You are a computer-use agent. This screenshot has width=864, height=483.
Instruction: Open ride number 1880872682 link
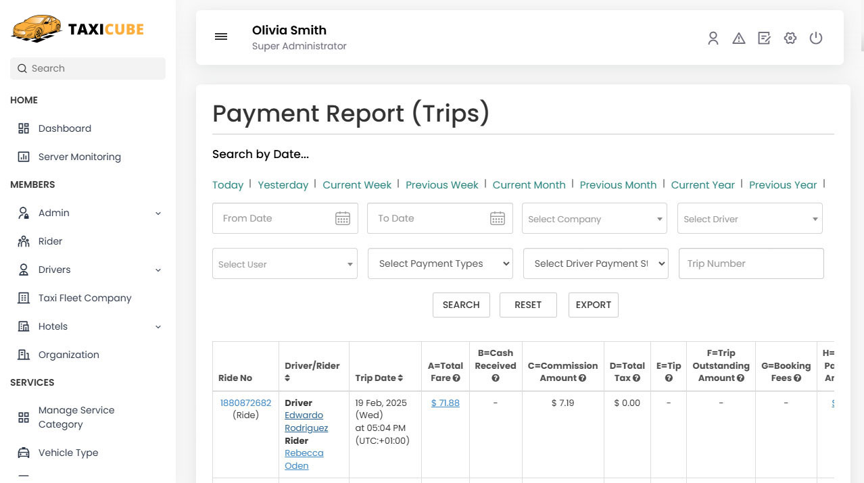(245, 402)
